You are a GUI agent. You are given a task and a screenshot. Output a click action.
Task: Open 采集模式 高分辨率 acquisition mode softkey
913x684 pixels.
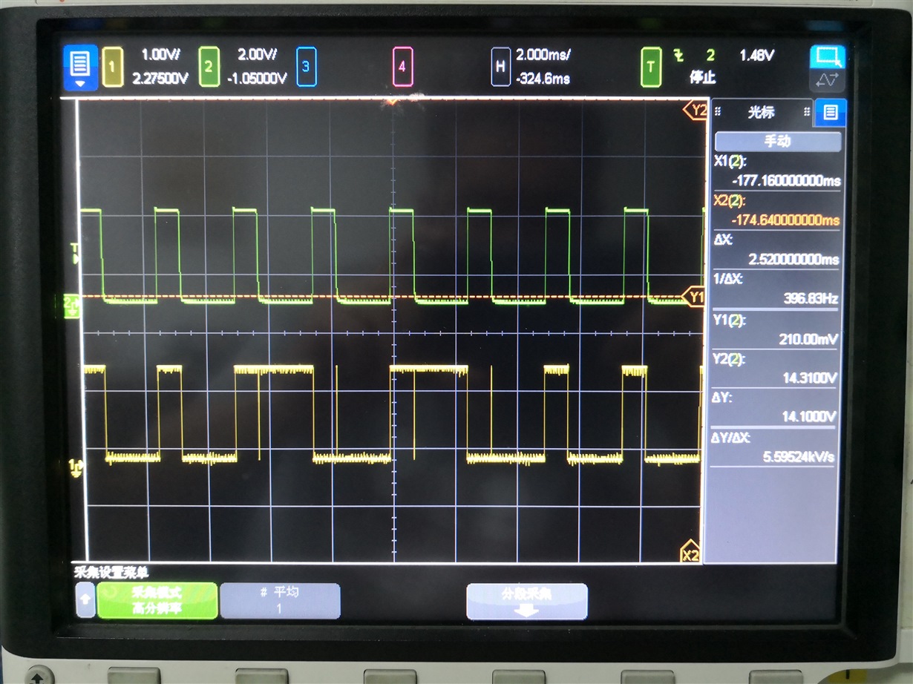pos(157,600)
